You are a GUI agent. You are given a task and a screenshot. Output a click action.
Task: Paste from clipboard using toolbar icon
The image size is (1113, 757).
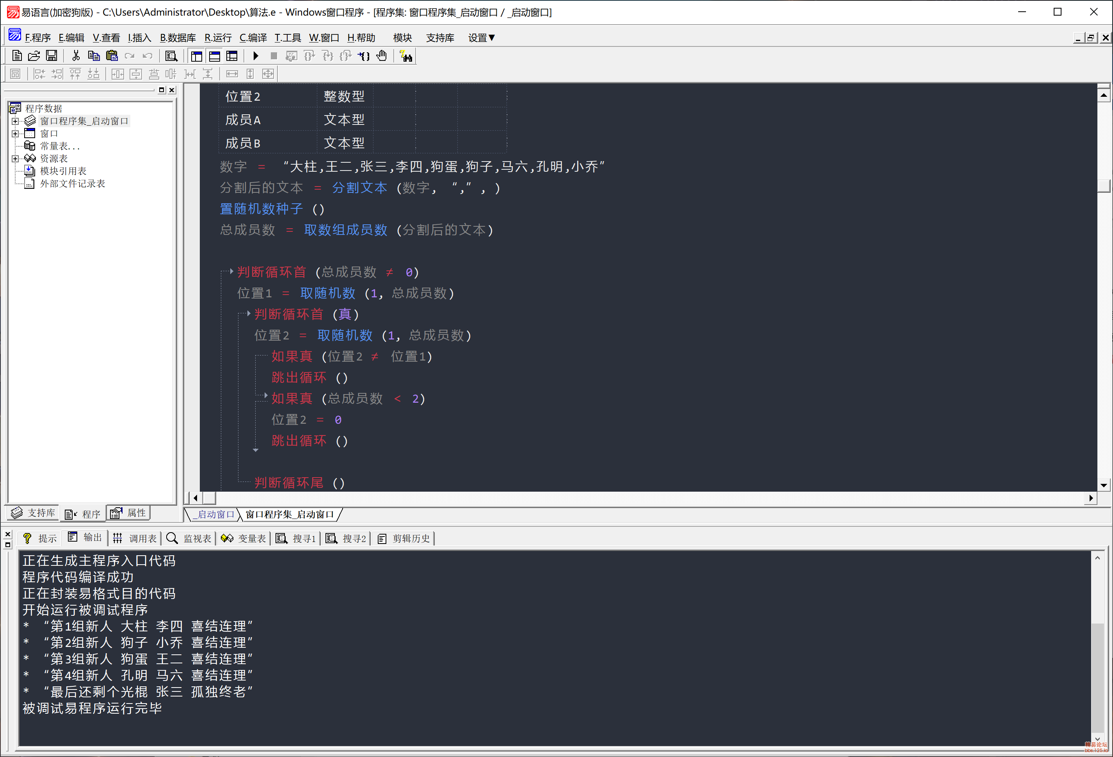[112, 56]
